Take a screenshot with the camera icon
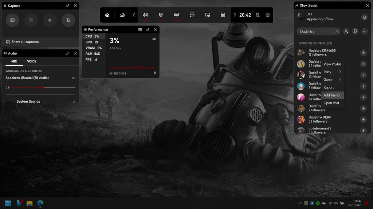Image resolution: width=373 pixels, height=209 pixels. (12, 20)
